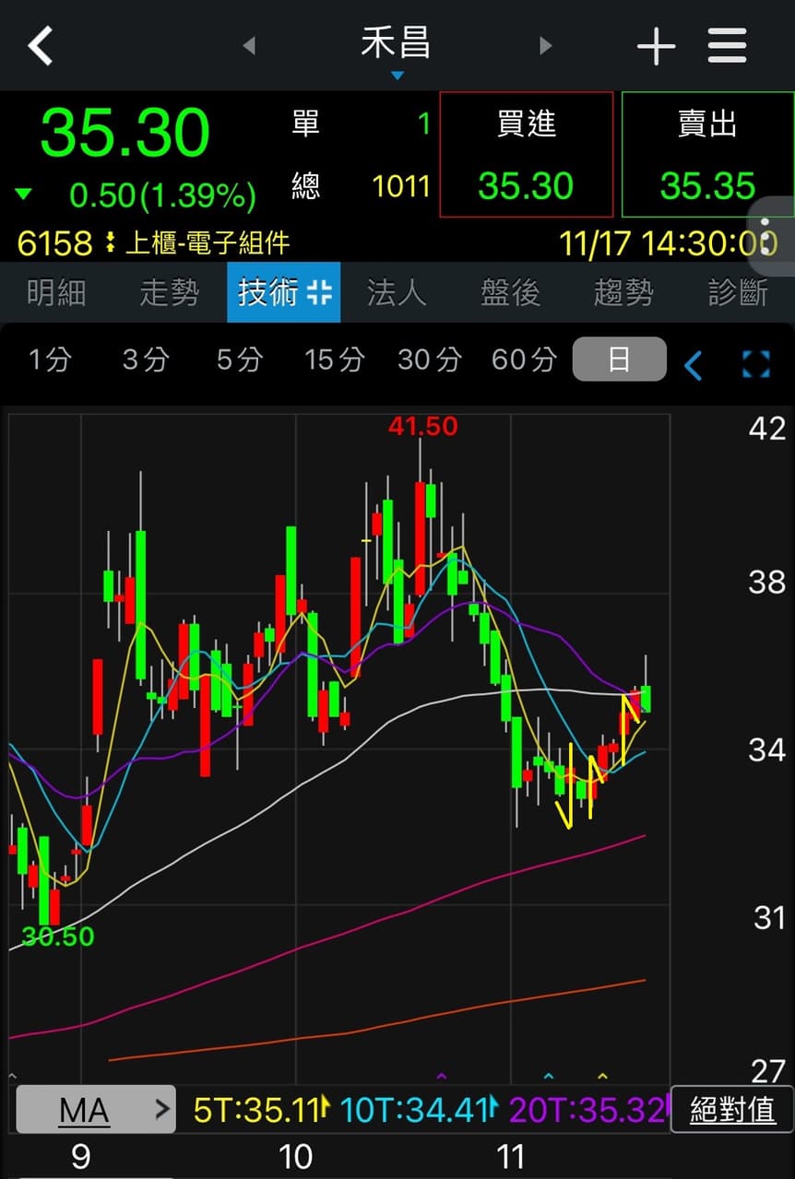Screen dimensions: 795x1179
Task: Add stock with the plus icon
Action: point(656,46)
